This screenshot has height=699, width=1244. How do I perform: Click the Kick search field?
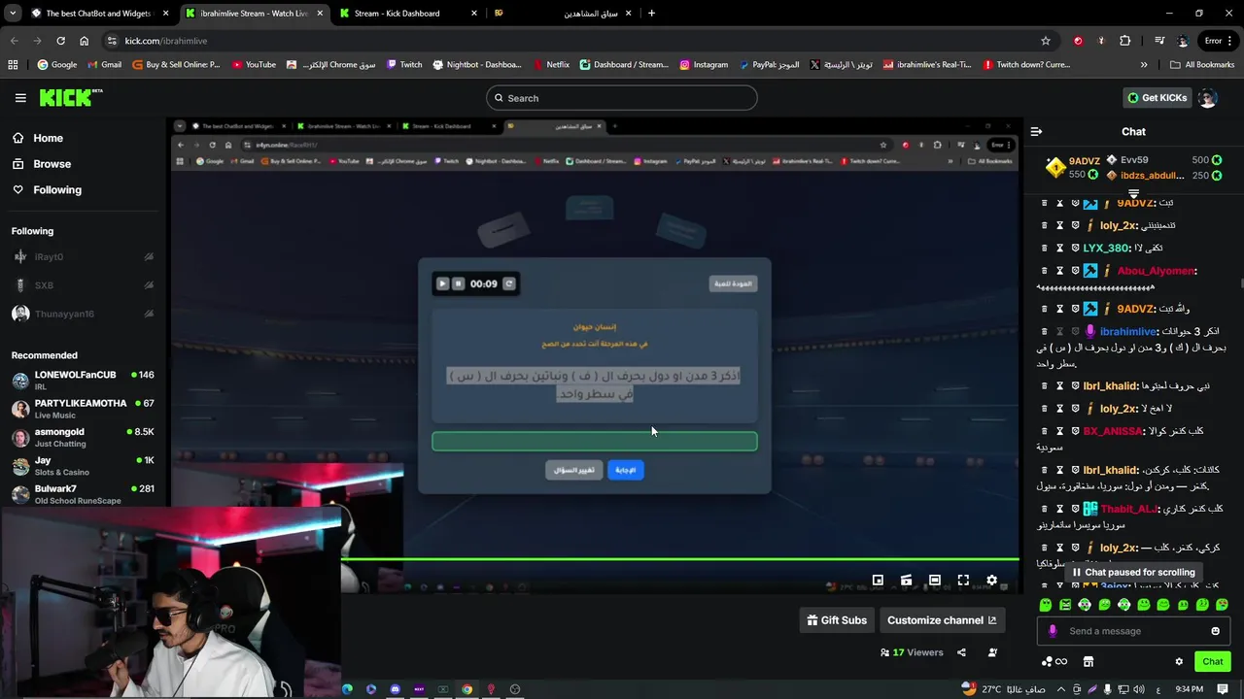[622, 98]
